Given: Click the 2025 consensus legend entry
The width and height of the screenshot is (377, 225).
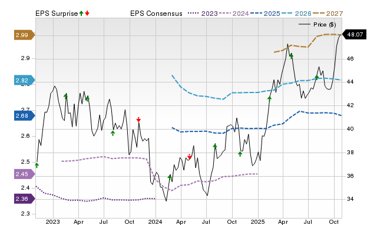Looking at the screenshot, I should (x=265, y=14).
